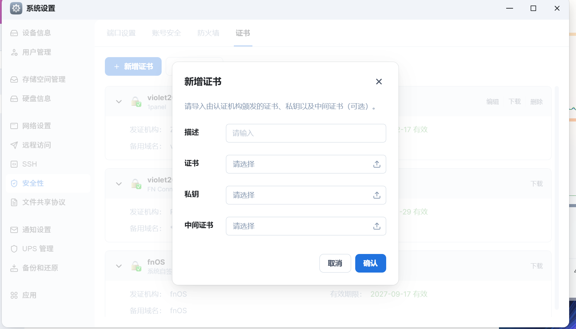Open 设备信息 in the sidebar
Screen dimensions: 576x329
click(36, 33)
